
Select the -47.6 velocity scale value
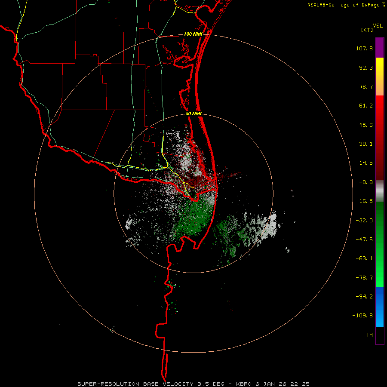click(x=364, y=240)
